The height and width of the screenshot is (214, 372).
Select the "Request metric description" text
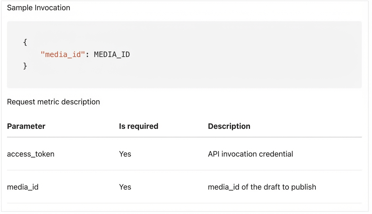pos(53,102)
